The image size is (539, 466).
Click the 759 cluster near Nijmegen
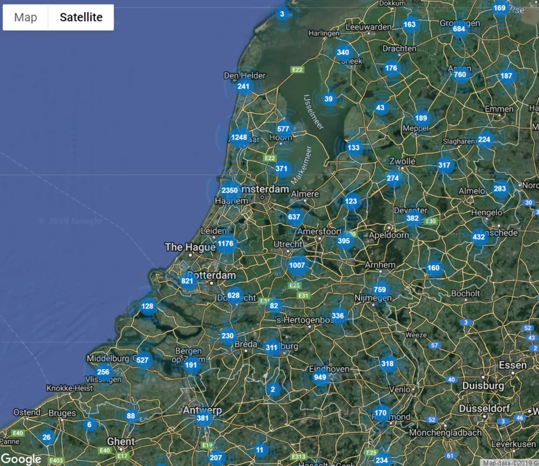pyautogui.click(x=379, y=290)
